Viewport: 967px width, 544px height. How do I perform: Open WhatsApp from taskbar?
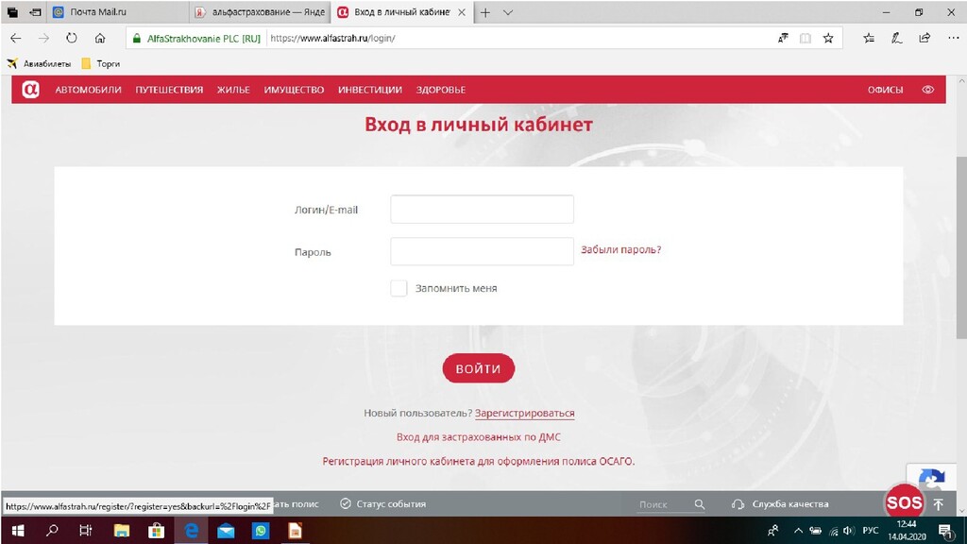261,531
